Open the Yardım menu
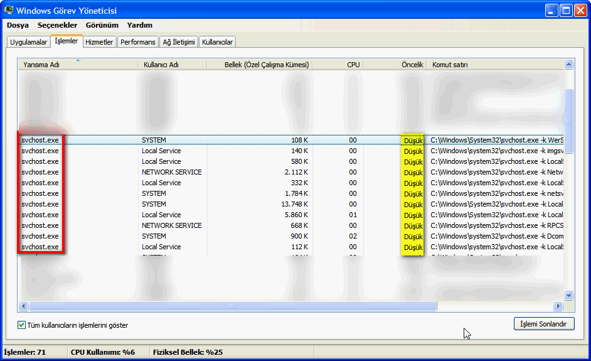 pyautogui.click(x=140, y=25)
